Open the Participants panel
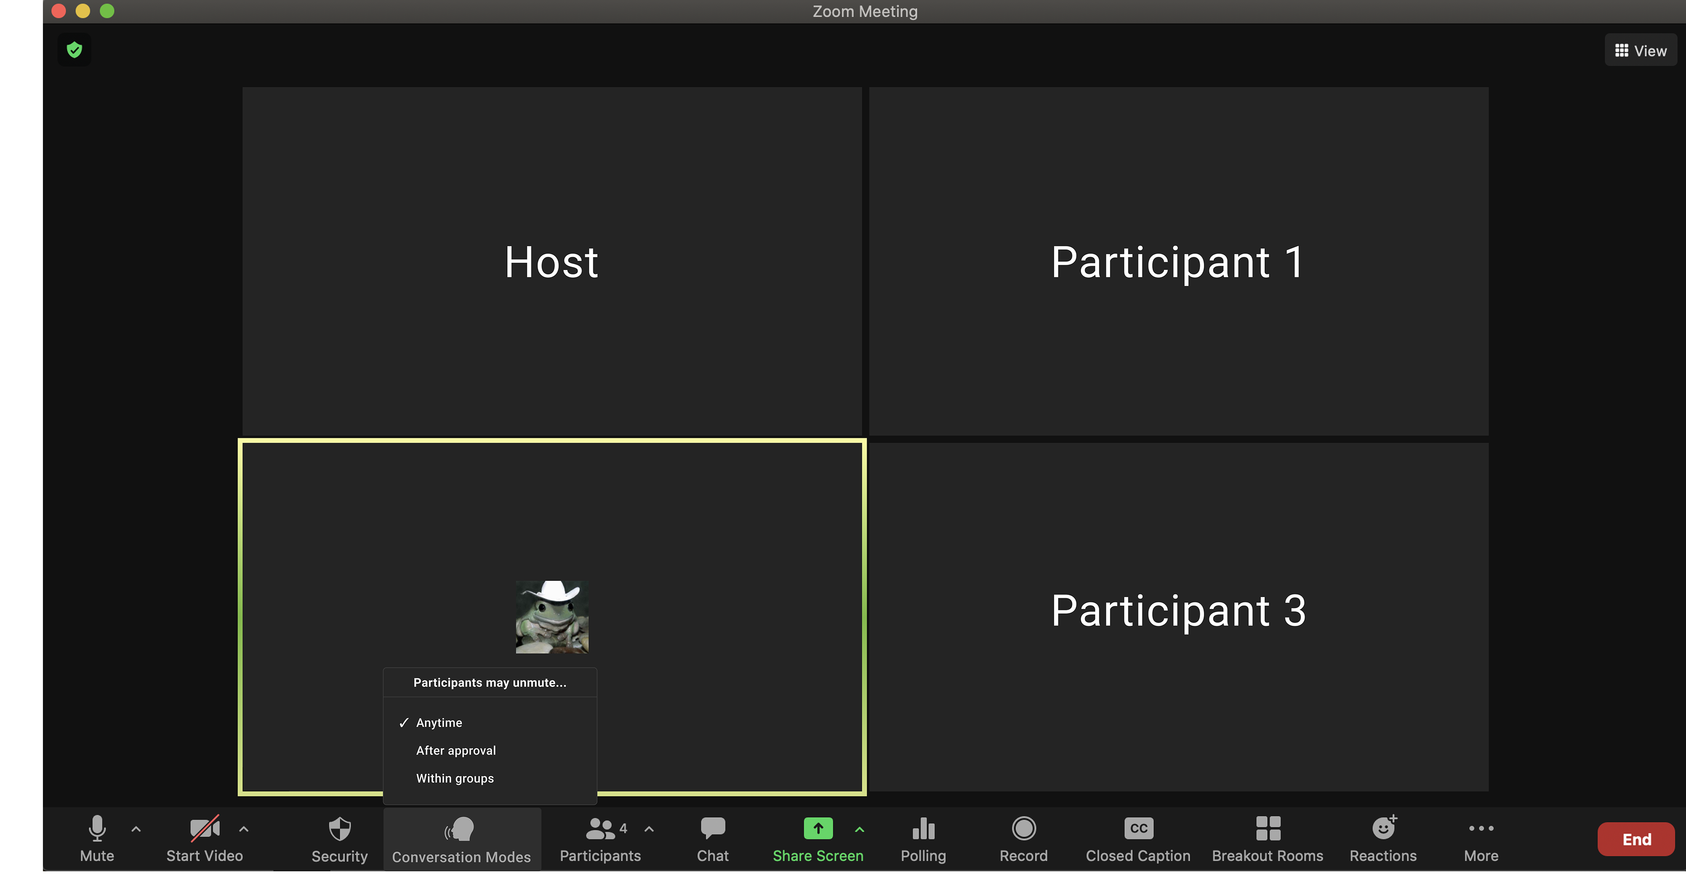The image size is (1686, 887). point(600,839)
